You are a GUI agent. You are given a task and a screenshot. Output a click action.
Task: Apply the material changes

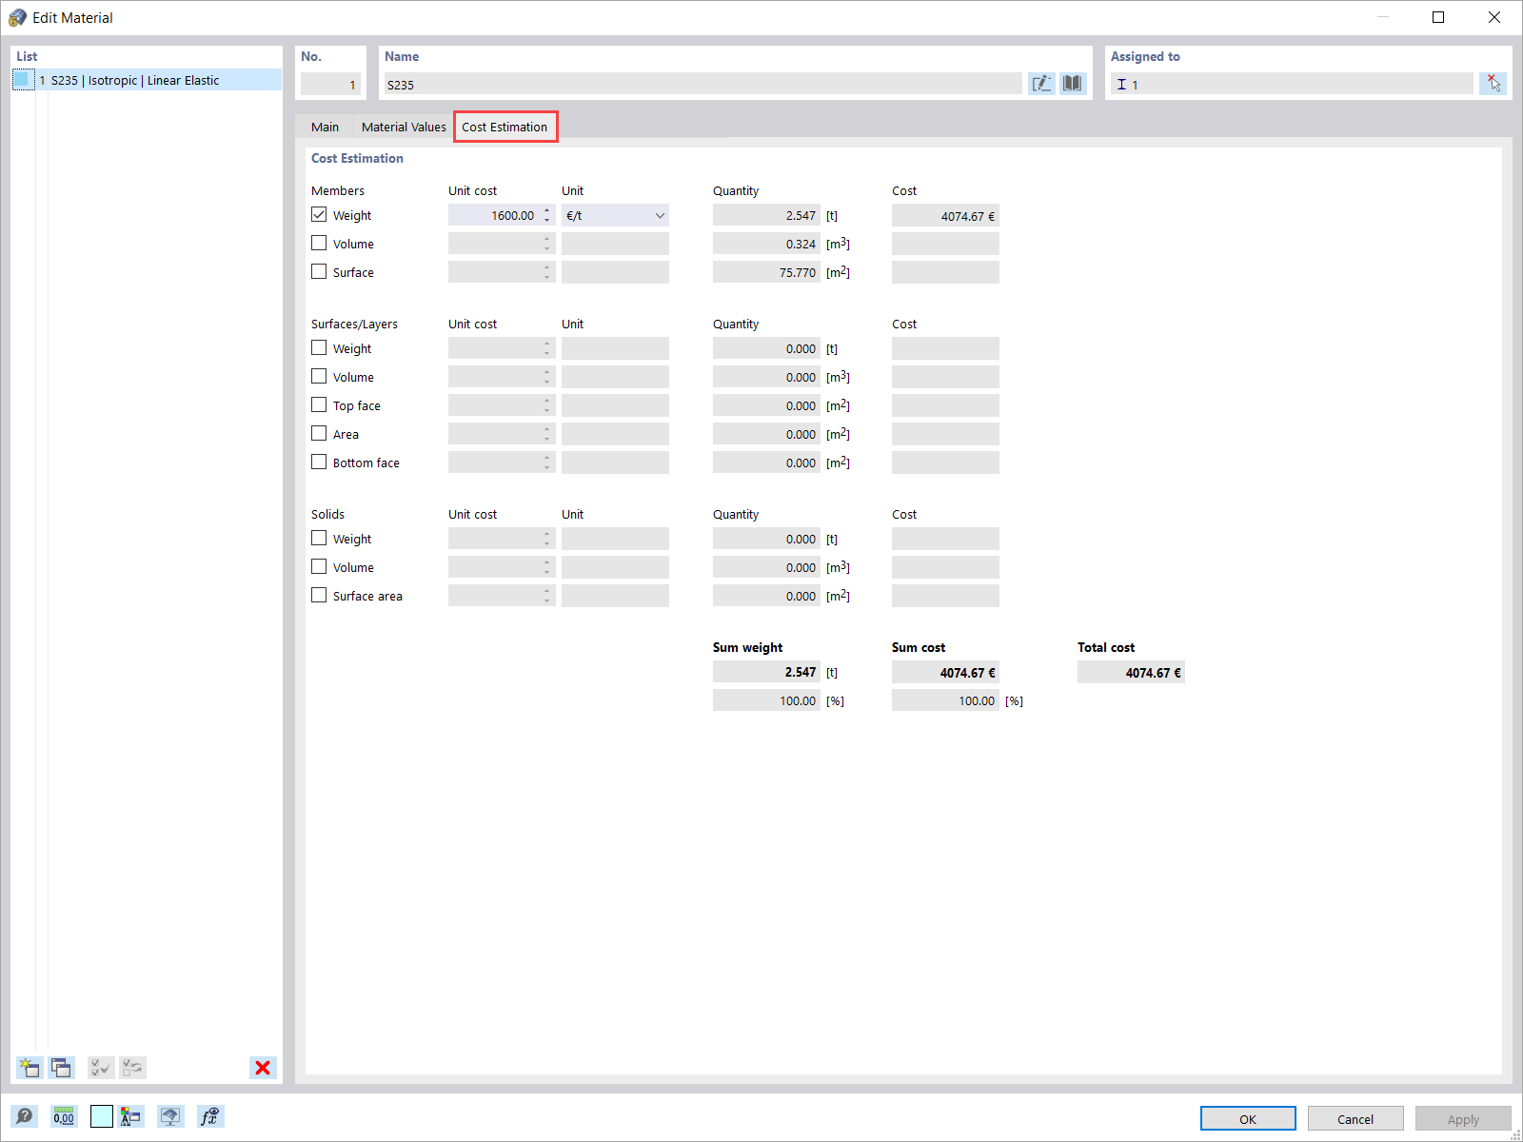click(x=1463, y=1119)
